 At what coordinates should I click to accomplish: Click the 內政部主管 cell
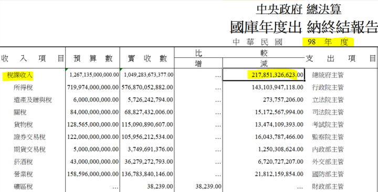click(x=328, y=149)
